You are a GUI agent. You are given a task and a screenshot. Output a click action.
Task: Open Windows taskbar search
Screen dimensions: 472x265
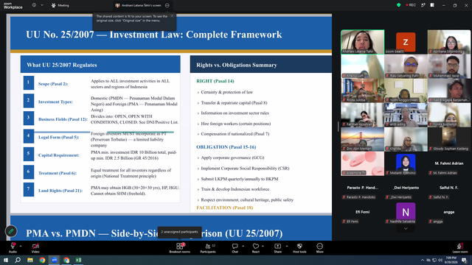coord(18,260)
